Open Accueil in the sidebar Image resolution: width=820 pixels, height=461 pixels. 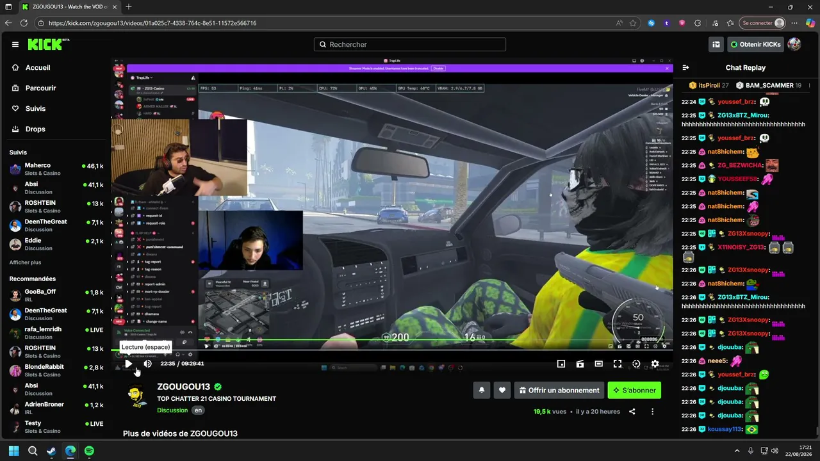38,67
